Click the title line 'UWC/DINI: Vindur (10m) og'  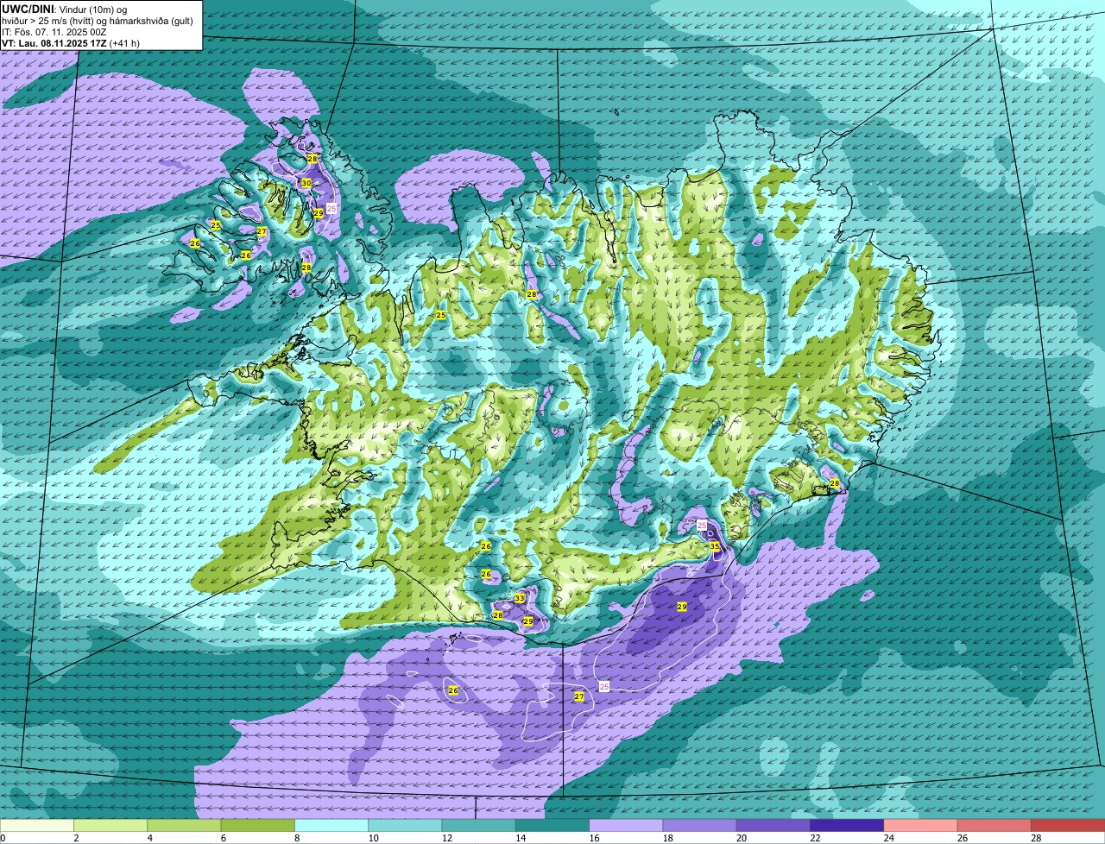pyautogui.click(x=65, y=9)
